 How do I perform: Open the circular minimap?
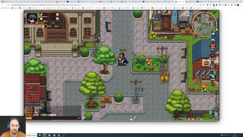pyautogui.click(x=204, y=24)
